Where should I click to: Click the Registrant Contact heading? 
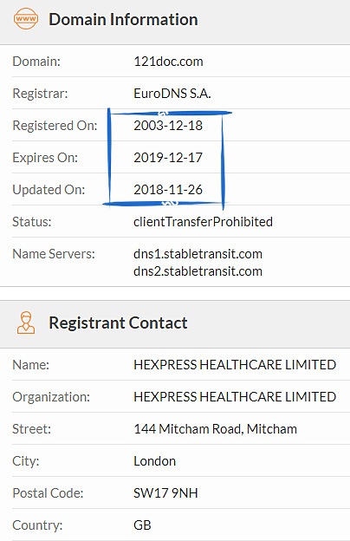pos(119,323)
